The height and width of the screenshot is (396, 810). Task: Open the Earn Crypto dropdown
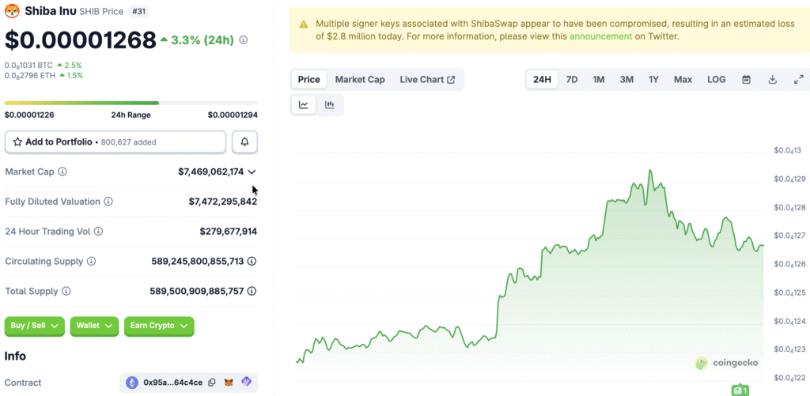coord(158,326)
